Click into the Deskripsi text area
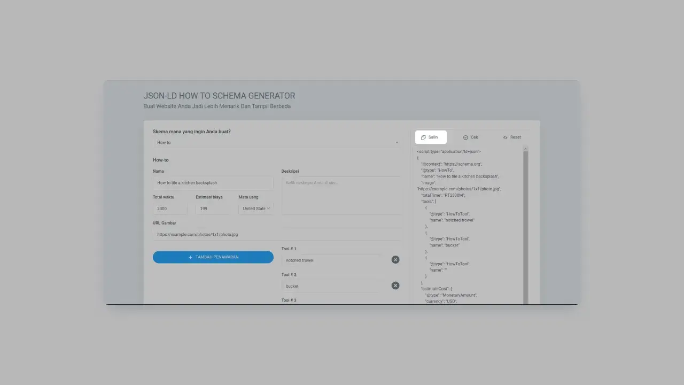Viewport: 684px width, 385px height. pyautogui.click(x=341, y=196)
